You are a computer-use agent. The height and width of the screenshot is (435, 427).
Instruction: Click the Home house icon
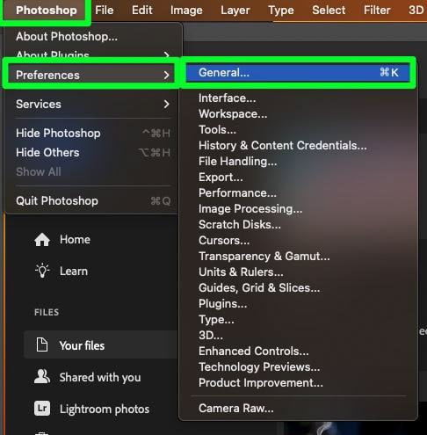tap(42, 240)
